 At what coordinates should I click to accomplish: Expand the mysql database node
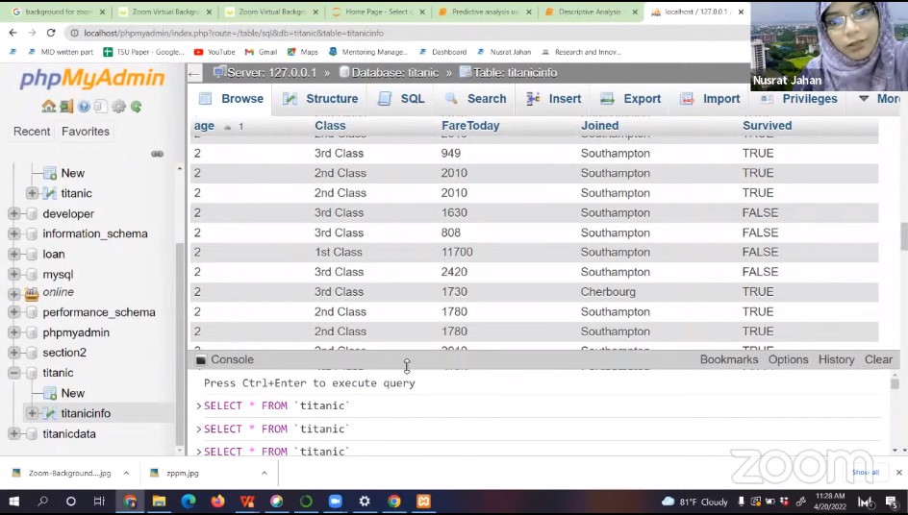13,274
